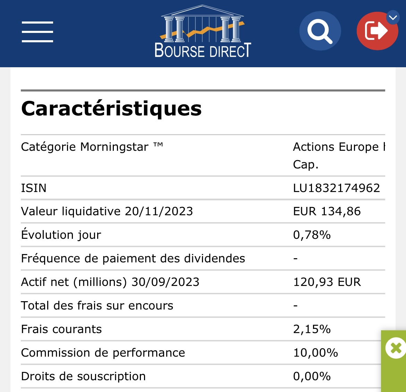
Task: Click the Caractéristiques section heading
Action: (111, 108)
